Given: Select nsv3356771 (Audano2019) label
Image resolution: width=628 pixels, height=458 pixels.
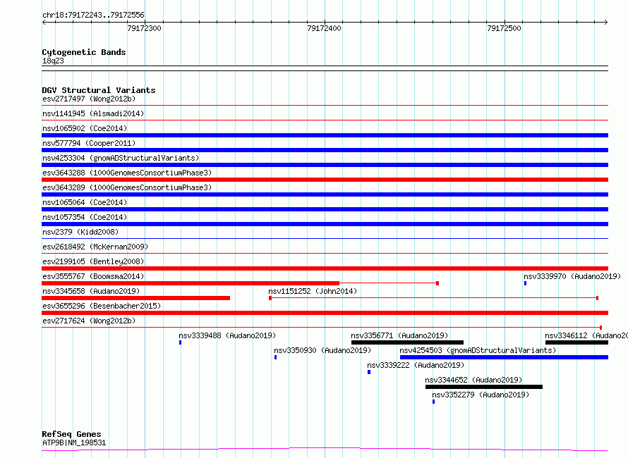Looking at the screenshot, I should coord(399,335).
